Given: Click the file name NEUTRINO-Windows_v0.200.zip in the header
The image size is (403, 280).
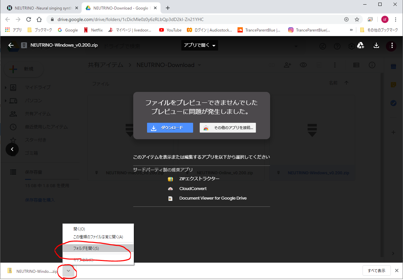Looking at the screenshot, I should (x=64, y=45).
